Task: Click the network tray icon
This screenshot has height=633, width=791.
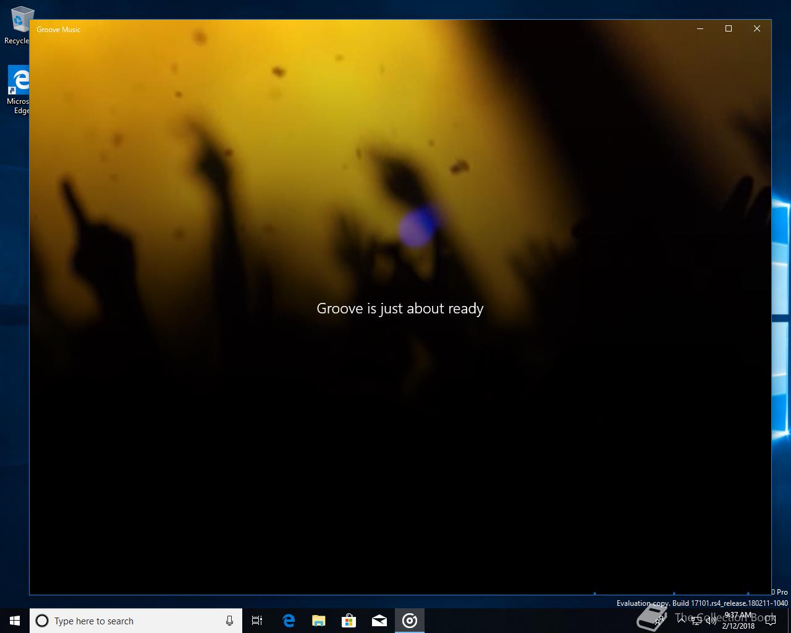Action: (696, 621)
